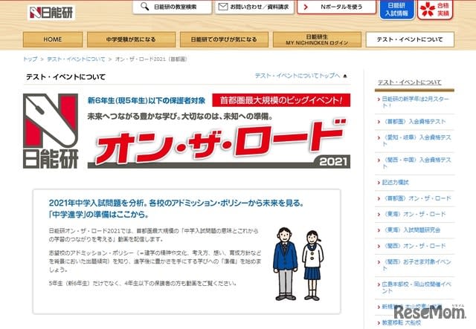Open the 日能研での学びが気になる menu
The height and width of the screenshot is (329, 476).
[224, 39]
